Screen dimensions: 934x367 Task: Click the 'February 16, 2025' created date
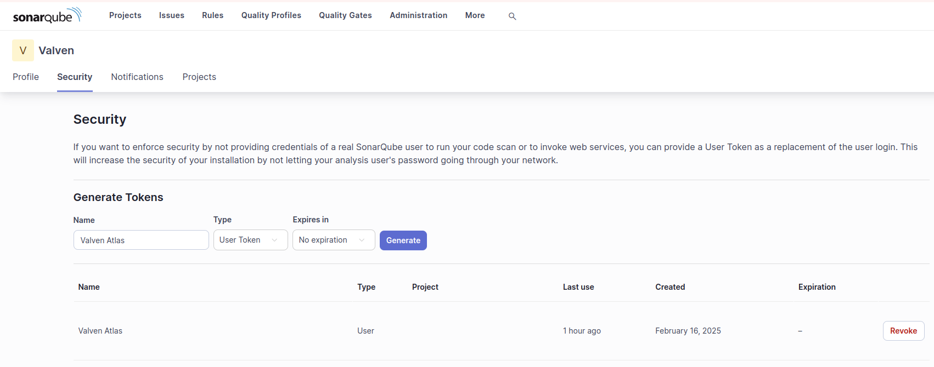688,331
